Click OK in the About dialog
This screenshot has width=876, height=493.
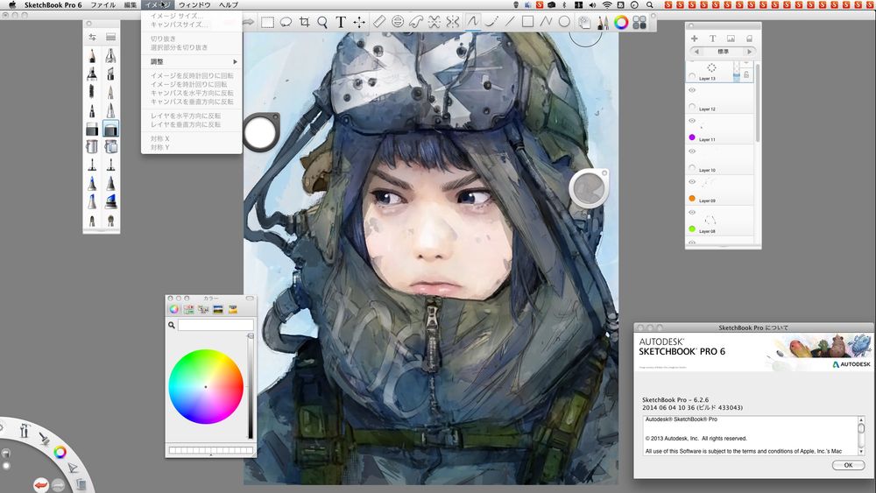tap(848, 466)
